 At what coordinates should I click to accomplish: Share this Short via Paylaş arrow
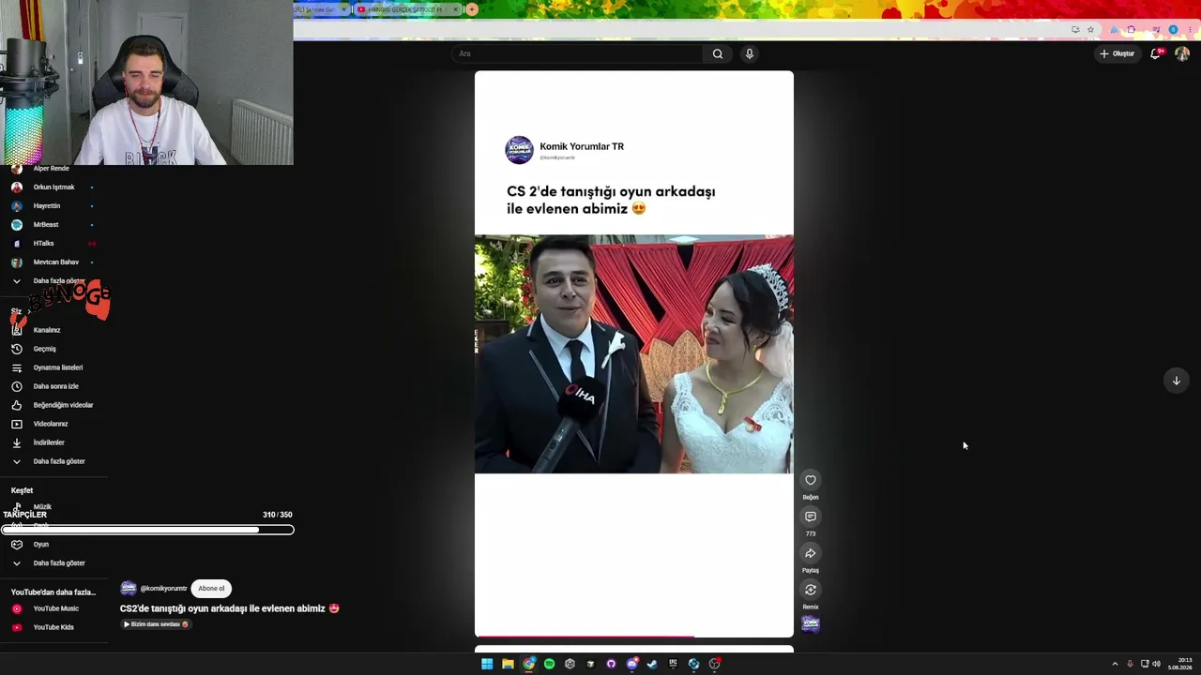tap(811, 553)
